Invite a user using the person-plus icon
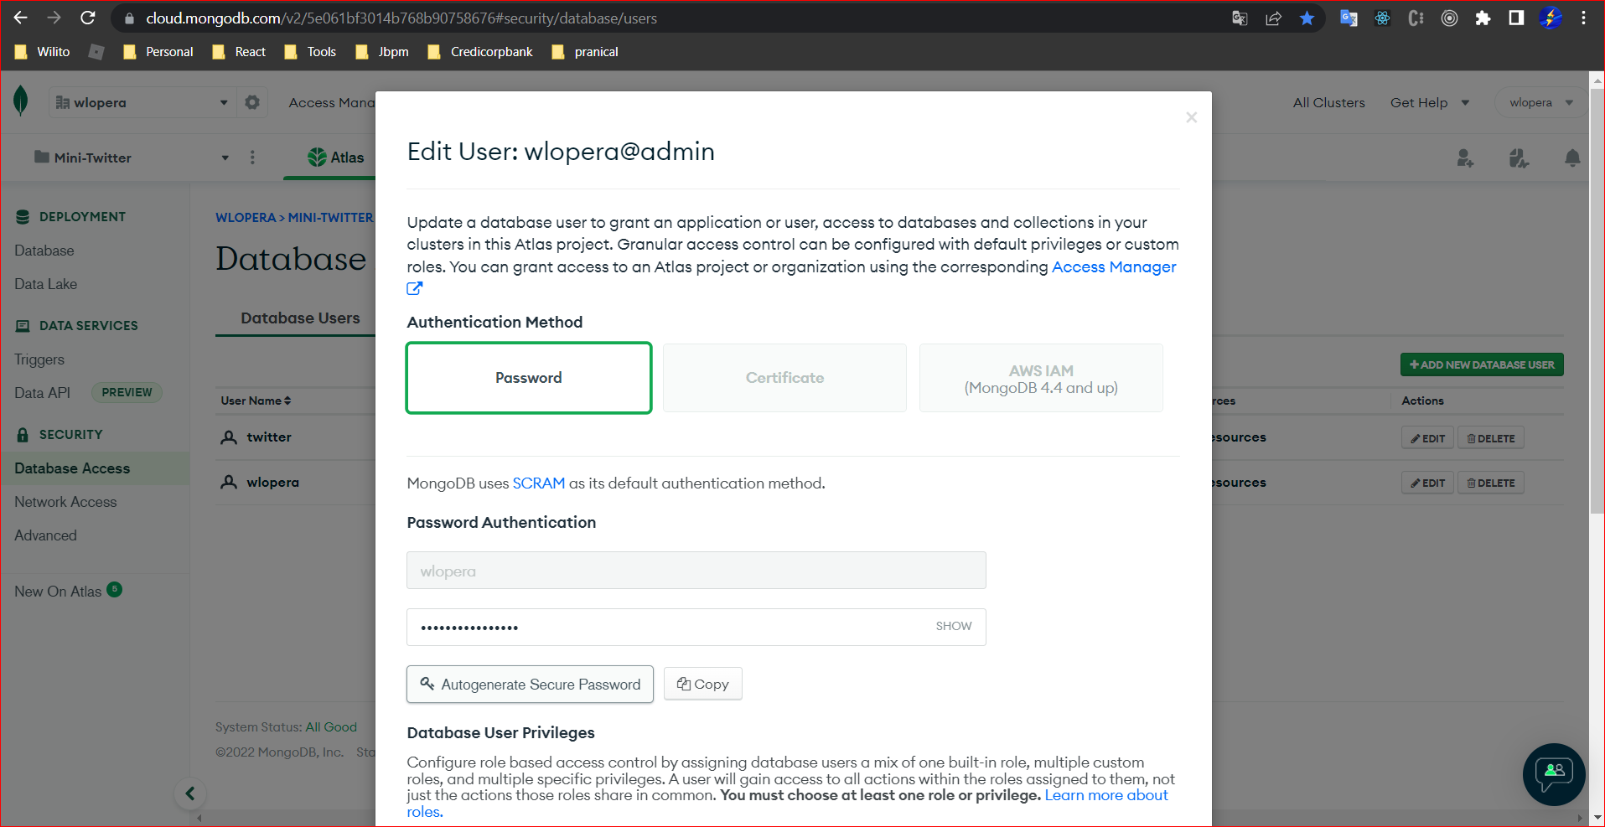The image size is (1605, 827). point(1465,158)
